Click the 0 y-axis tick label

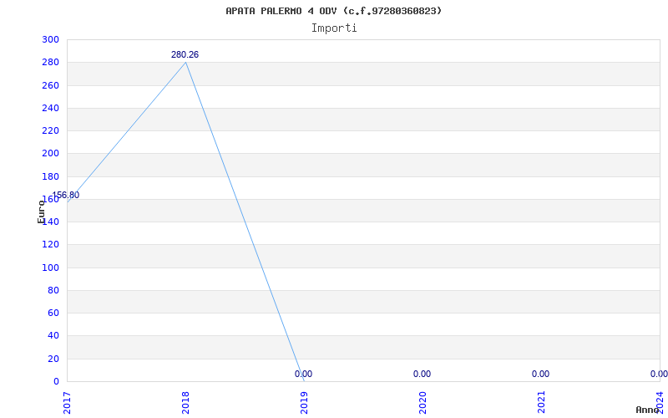point(56,381)
